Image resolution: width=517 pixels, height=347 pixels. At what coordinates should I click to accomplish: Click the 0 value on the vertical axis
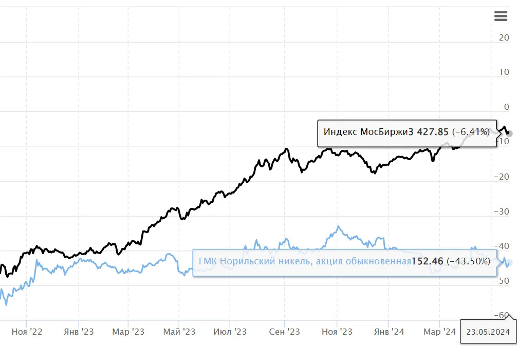(506, 107)
